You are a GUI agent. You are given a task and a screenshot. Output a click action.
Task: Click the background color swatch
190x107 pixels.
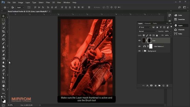tap(5, 101)
